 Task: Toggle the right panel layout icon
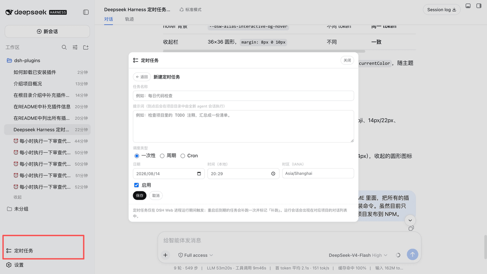(x=479, y=6)
